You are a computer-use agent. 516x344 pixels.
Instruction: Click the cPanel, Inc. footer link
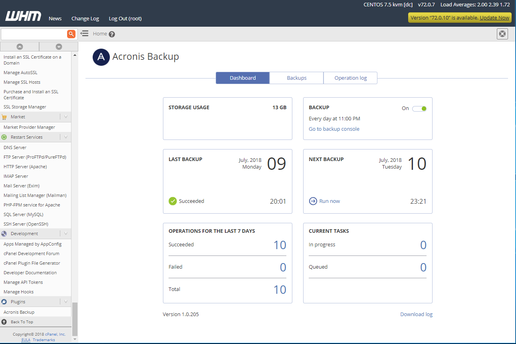(x=55, y=334)
